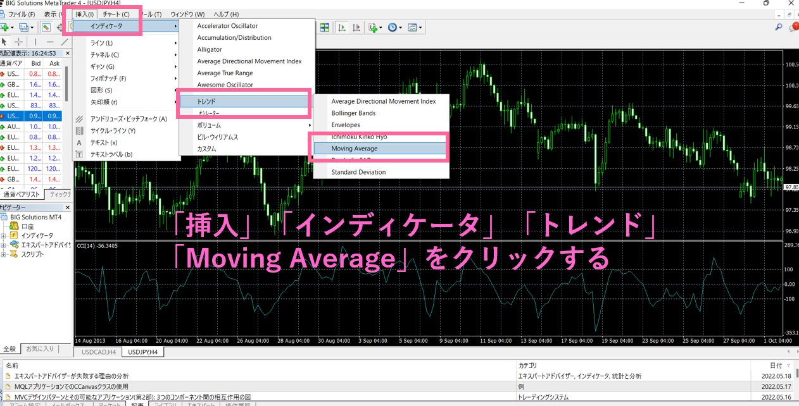
Task: Toggle the chart auto scroll icon
Action: coord(342,27)
